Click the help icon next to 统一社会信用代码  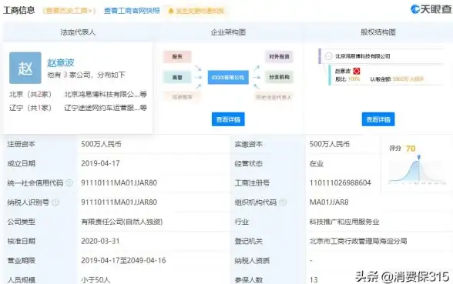69,182
